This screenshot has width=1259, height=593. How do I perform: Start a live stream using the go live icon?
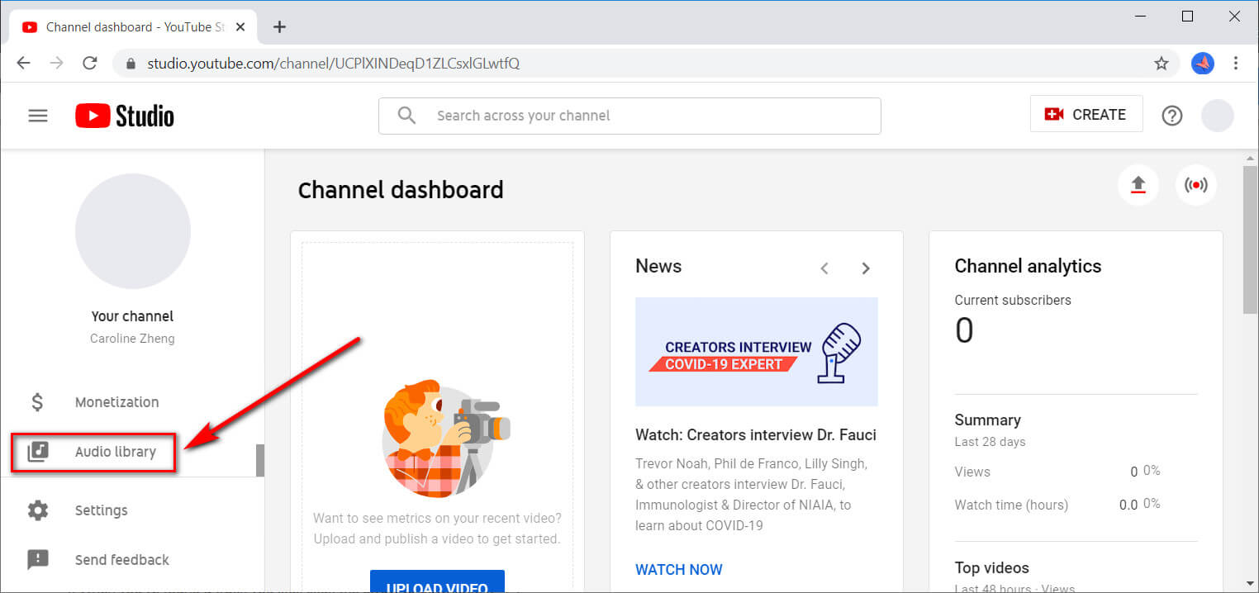[1195, 185]
